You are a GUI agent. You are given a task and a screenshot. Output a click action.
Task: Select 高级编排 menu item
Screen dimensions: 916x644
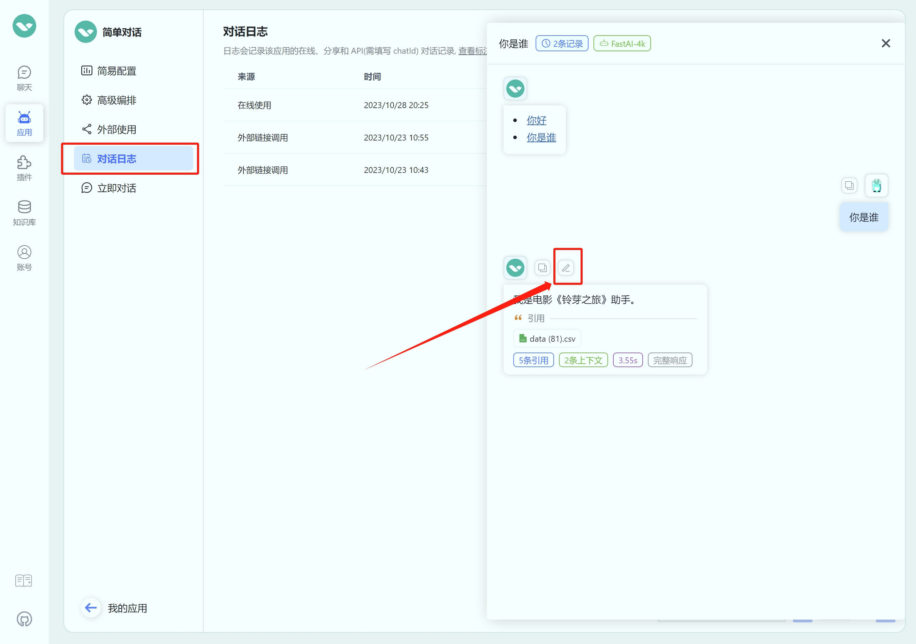point(116,100)
